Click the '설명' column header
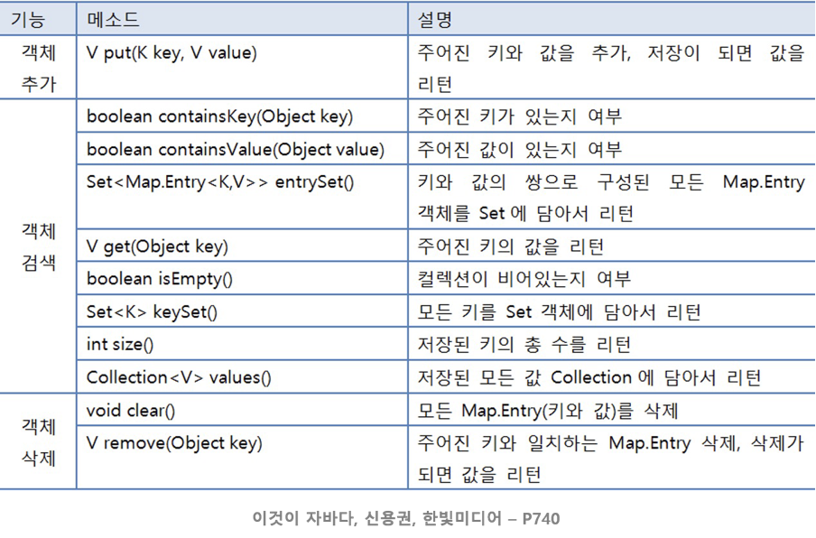Screen dimensions: 816x538 point(612,19)
